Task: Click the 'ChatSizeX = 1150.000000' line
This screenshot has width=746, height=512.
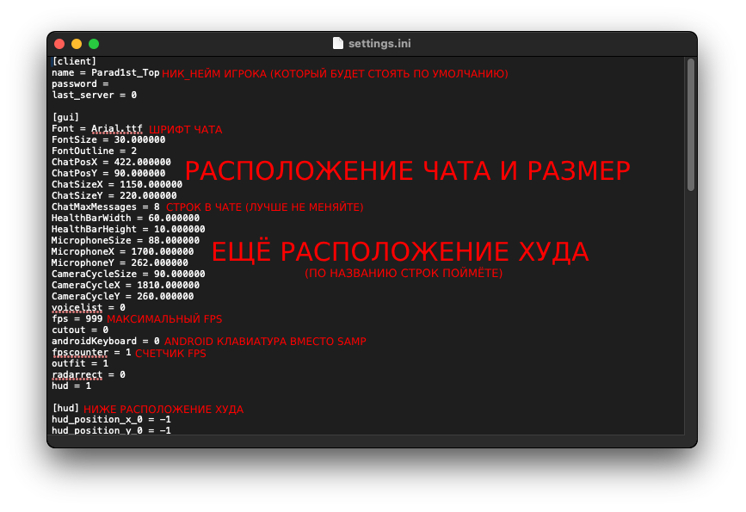Action: 117,184
